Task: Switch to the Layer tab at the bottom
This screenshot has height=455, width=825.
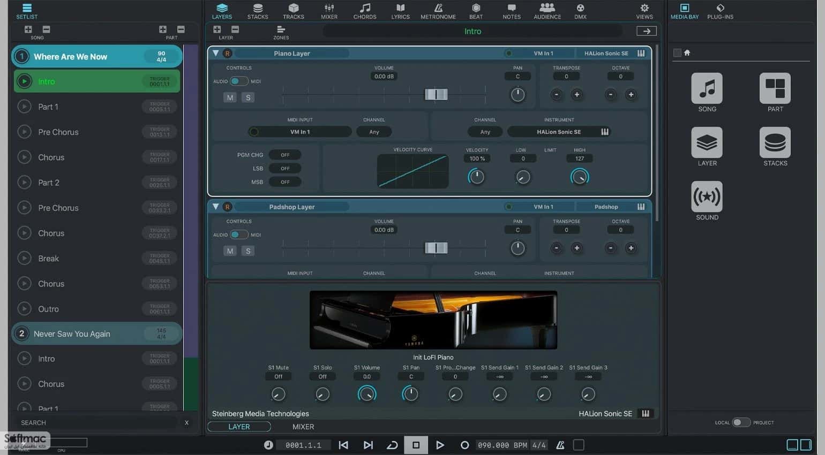Action: click(x=239, y=427)
